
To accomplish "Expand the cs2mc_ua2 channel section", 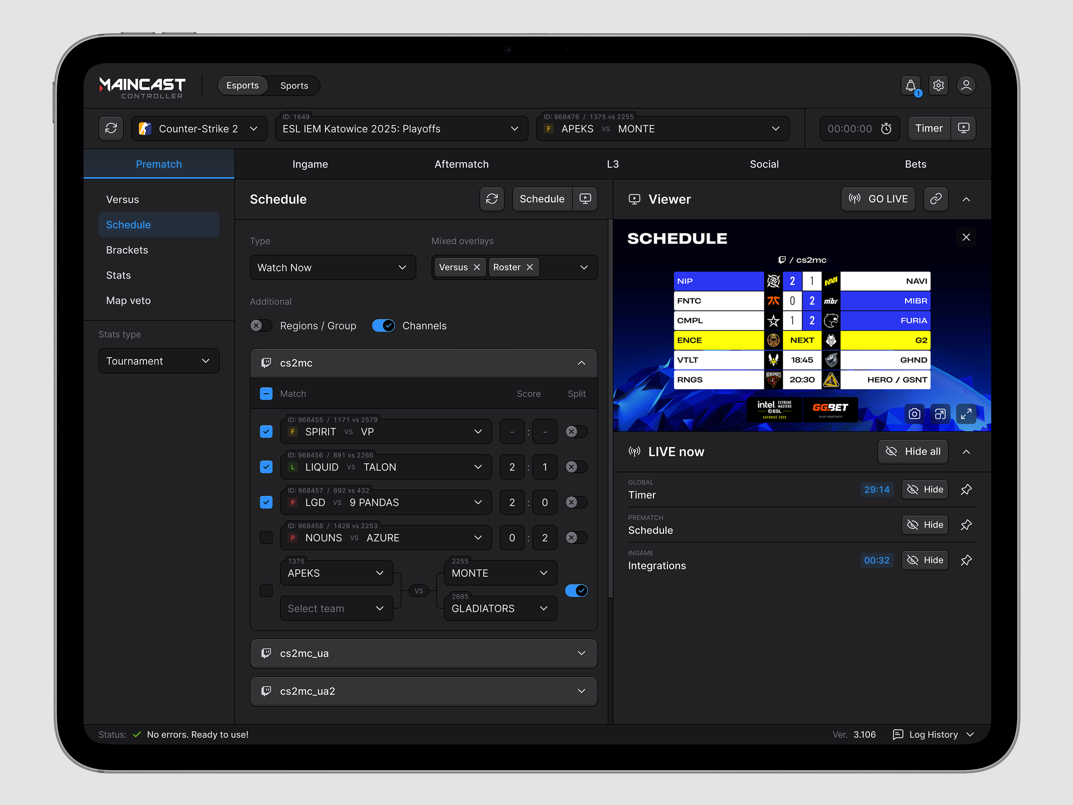I will (x=581, y=691).
